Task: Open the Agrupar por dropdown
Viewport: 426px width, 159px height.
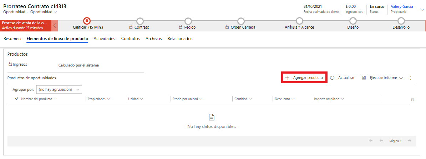Action: tap(59, 89)
